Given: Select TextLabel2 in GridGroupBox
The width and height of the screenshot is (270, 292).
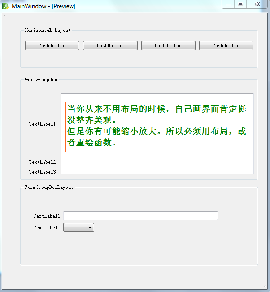Looking at the screenshot, I should tap(42, 162).
